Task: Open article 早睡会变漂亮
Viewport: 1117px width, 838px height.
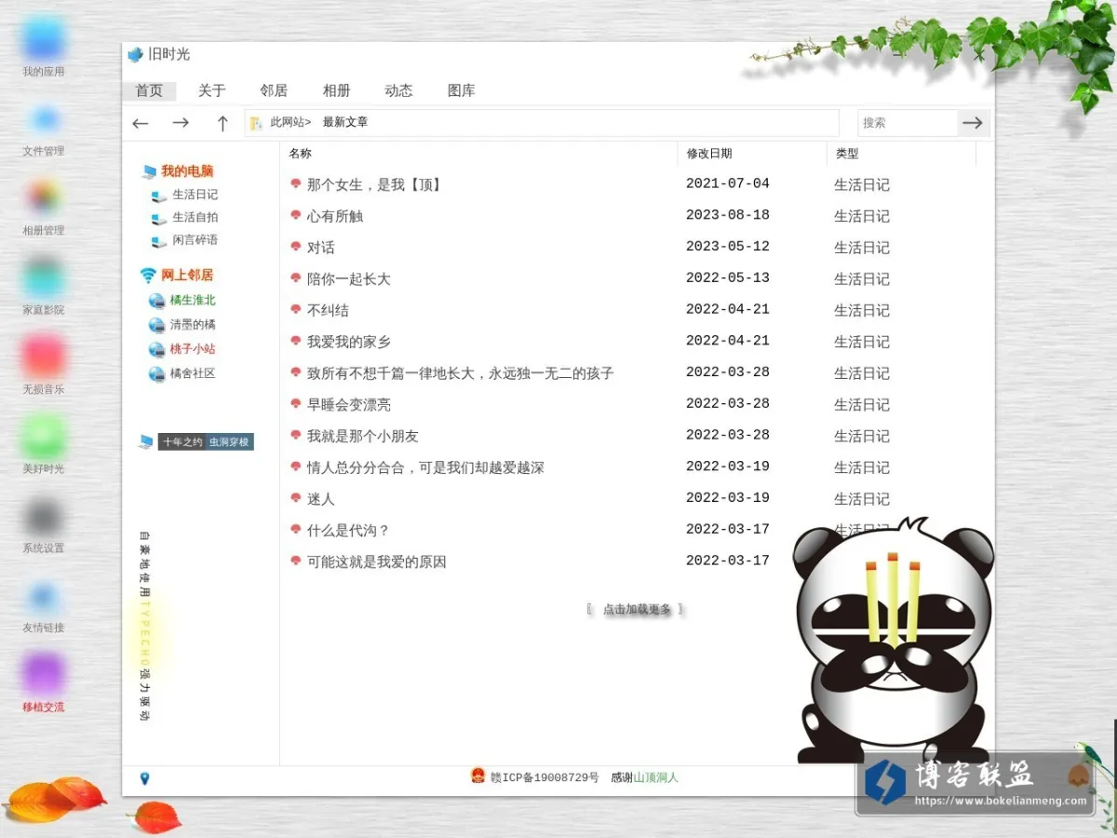Action: (349, 405)
